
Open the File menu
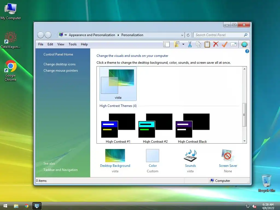pyautogui.click(x=41, y=44)
